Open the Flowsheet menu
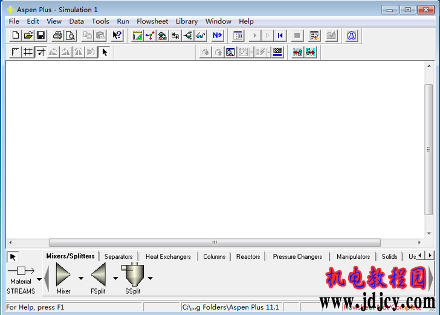This screenshot has height=315, width=440. click(152, 21)
